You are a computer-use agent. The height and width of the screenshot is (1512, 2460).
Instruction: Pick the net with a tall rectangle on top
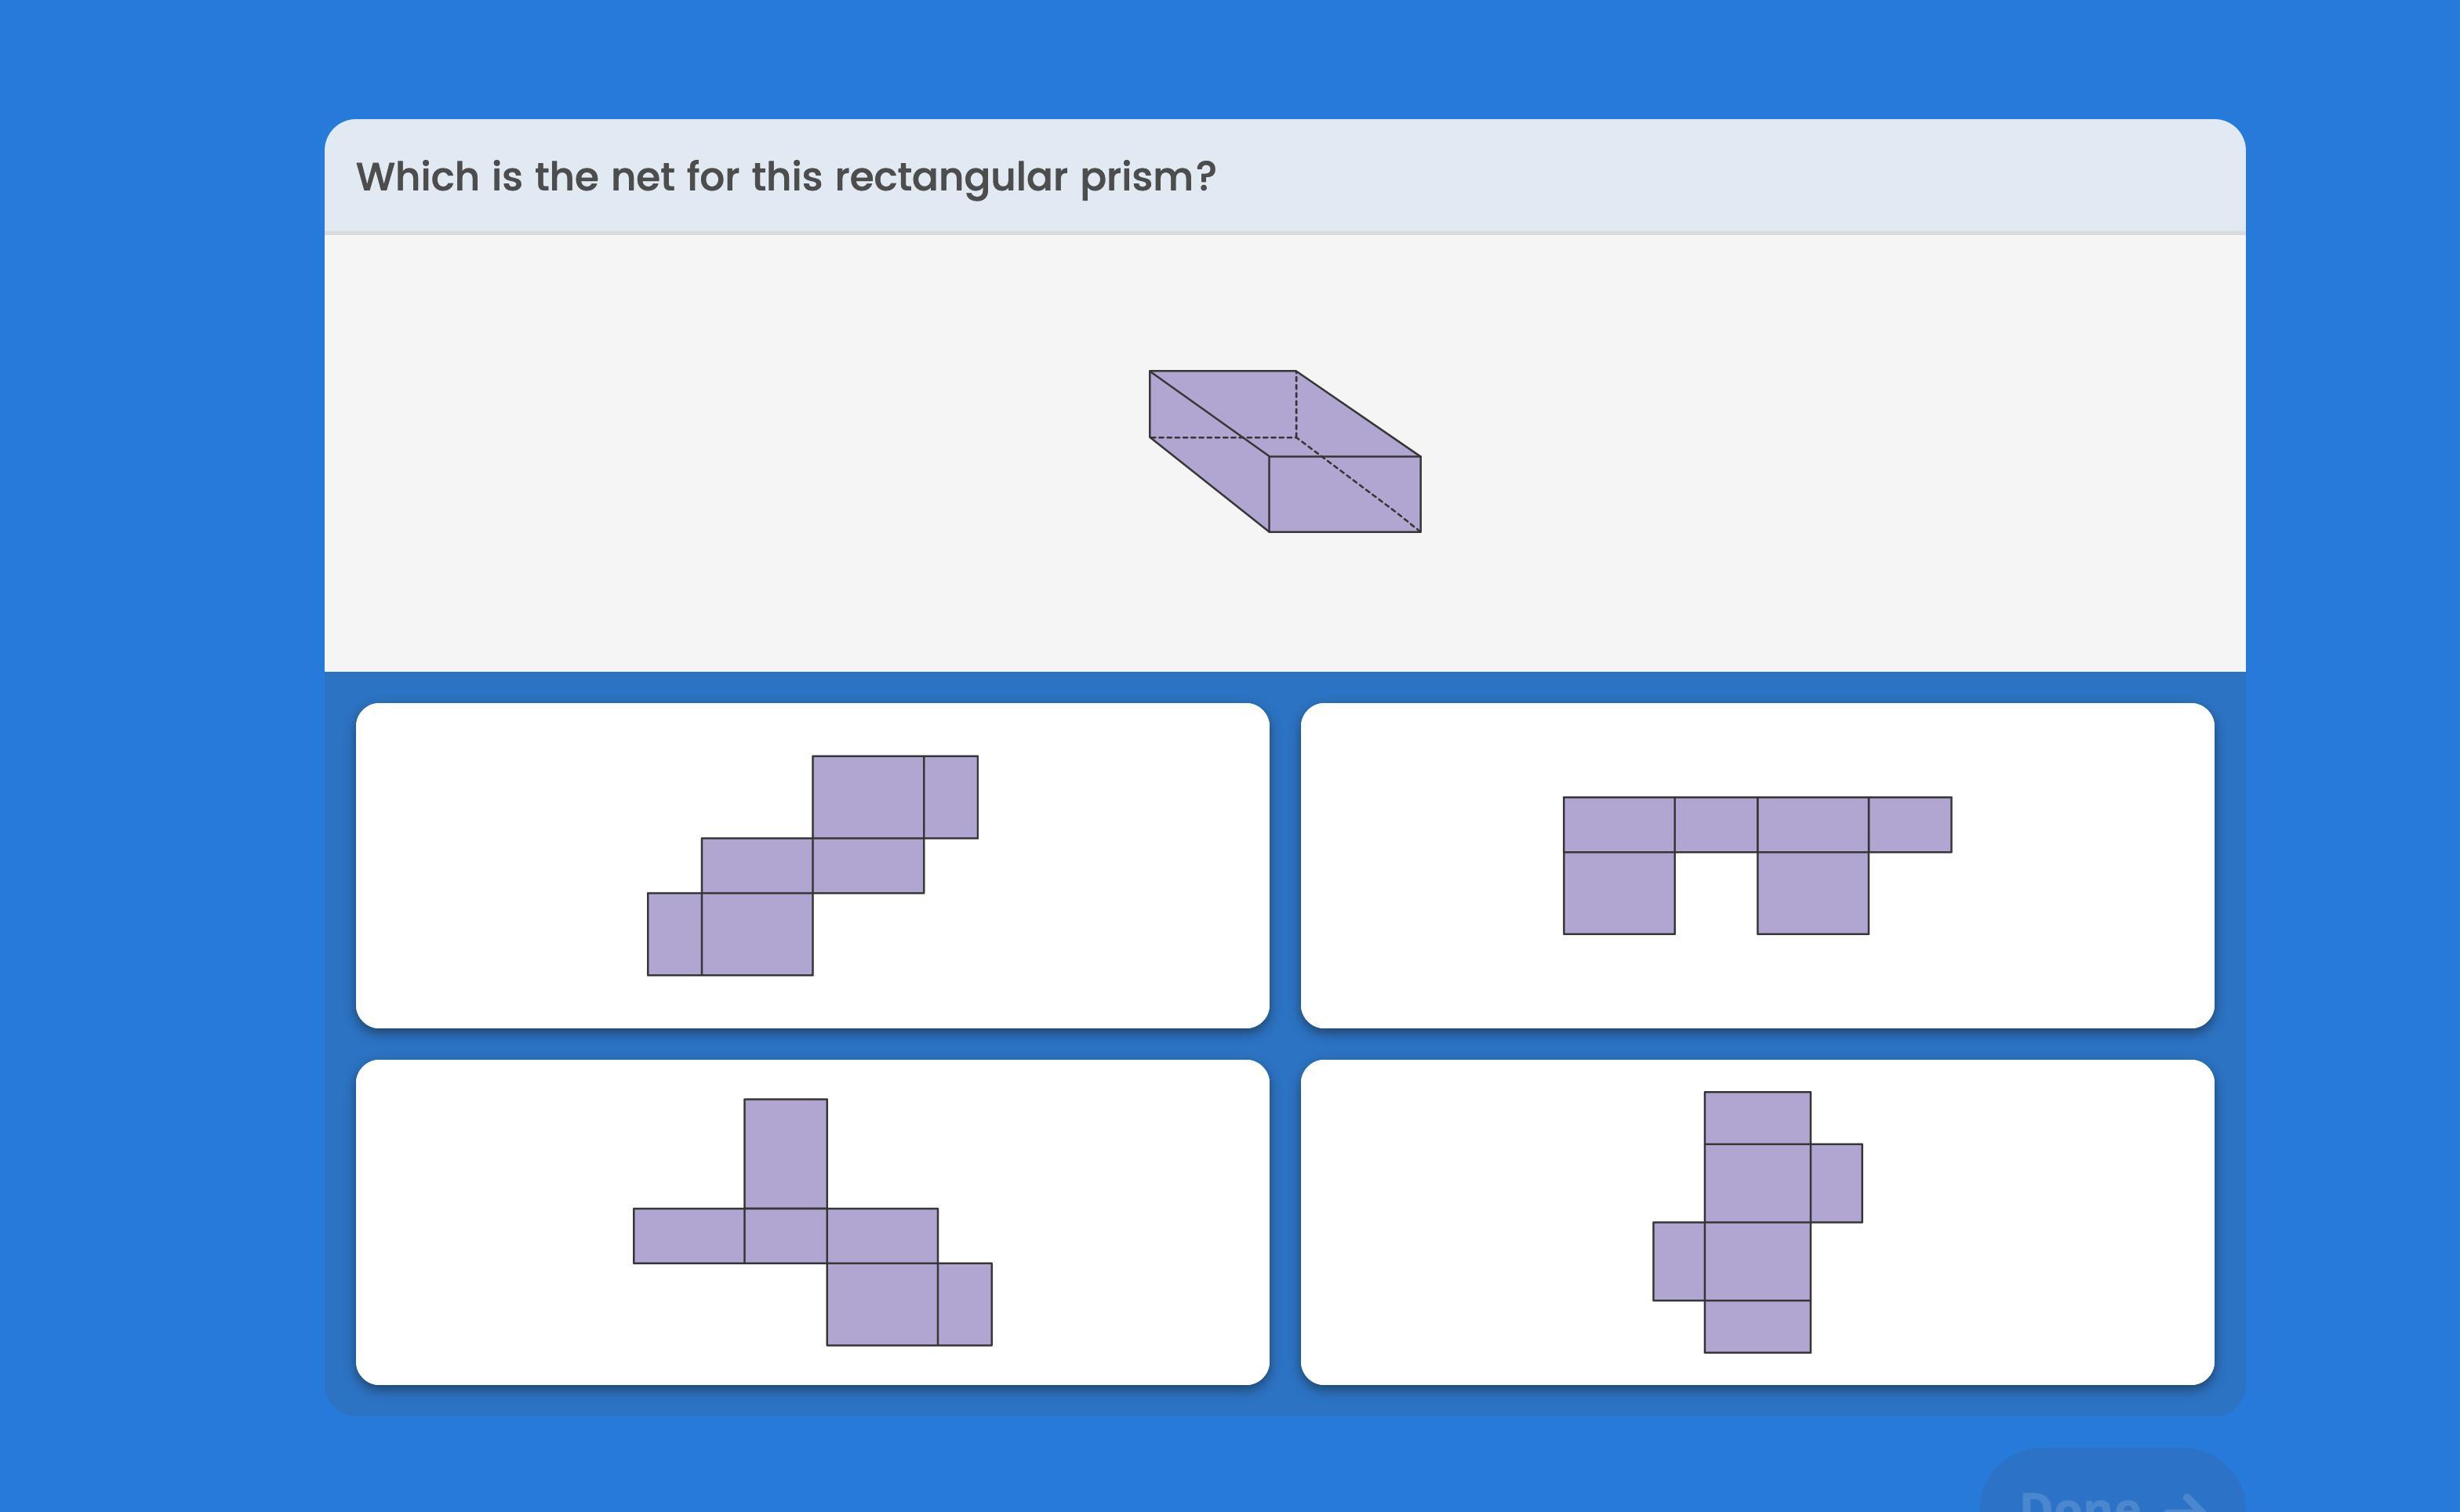click(812, 1222)
